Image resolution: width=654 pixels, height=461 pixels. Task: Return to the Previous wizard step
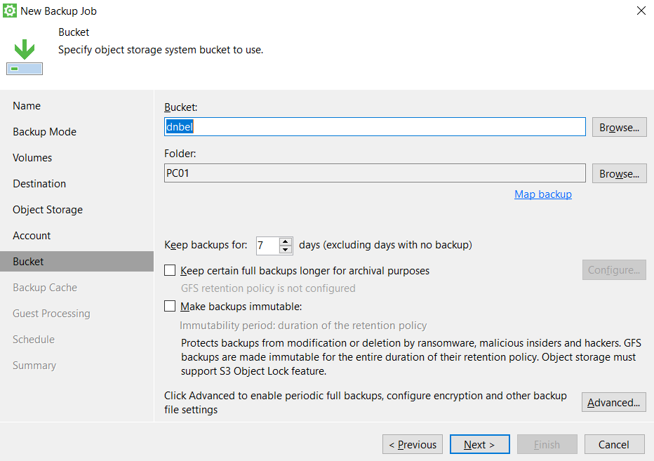[413, 444]
